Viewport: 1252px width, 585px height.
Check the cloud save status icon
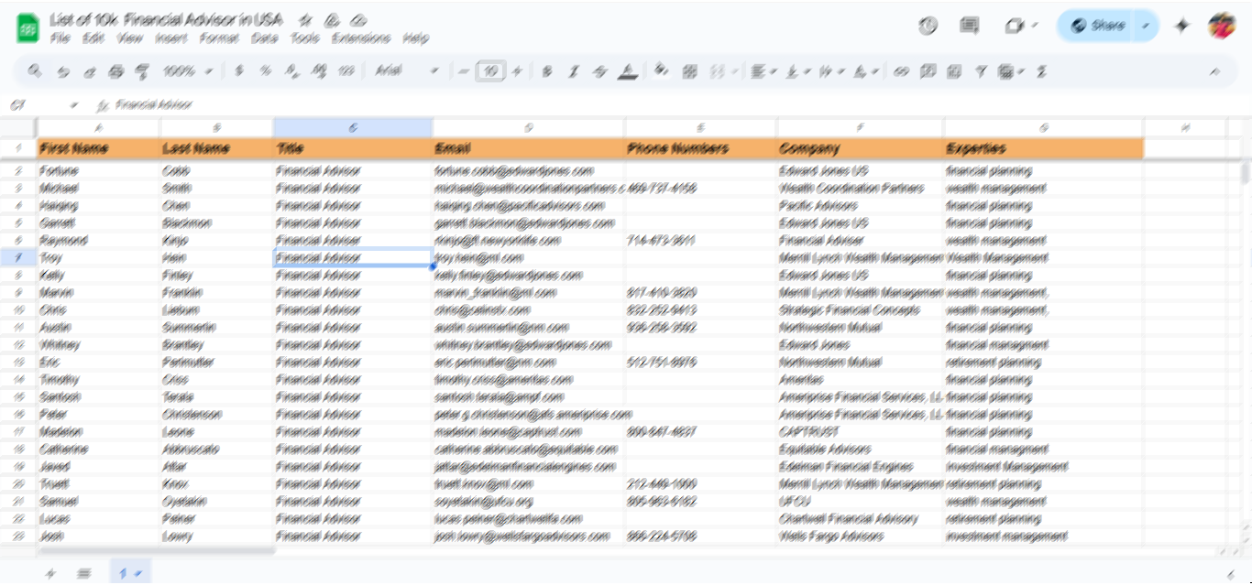(x=358, y=19)
